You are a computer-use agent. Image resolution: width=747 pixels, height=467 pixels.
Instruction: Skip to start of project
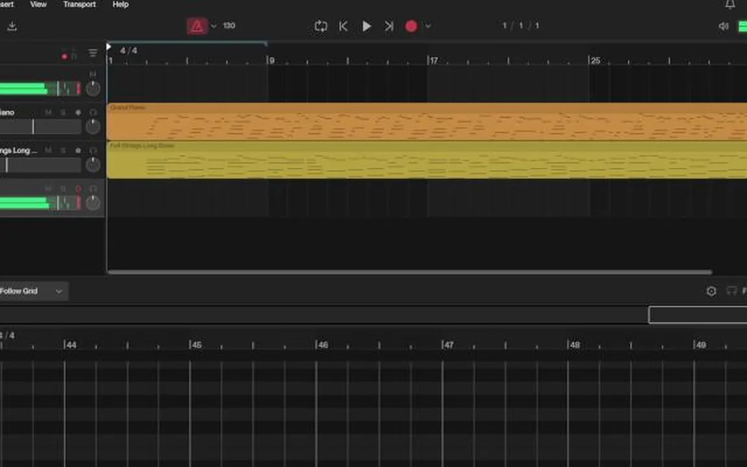tap(344, 26)
